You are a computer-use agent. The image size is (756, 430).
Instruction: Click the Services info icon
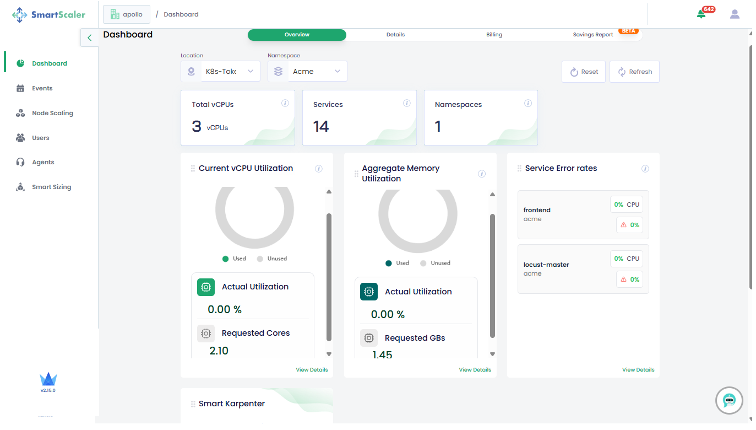pyautogui.click(x=407, y=103)
